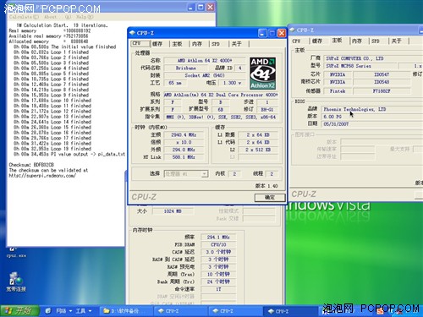Viewport: 423px width, 317px height.
Task: Click the BIOS date 05/31/2007
Action: coord(371,124)
